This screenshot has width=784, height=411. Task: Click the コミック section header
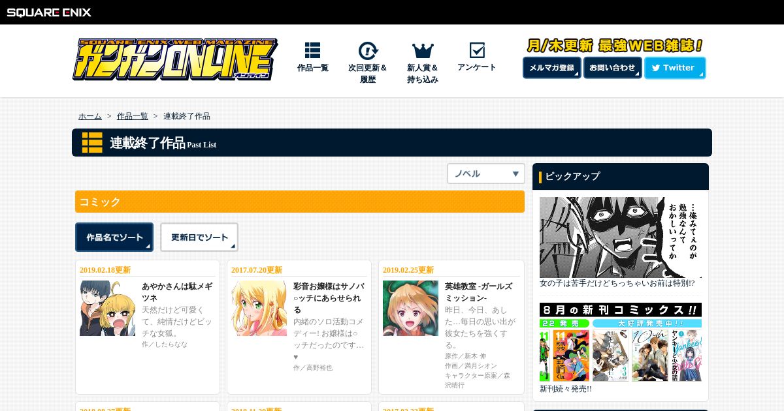point(300,202)
